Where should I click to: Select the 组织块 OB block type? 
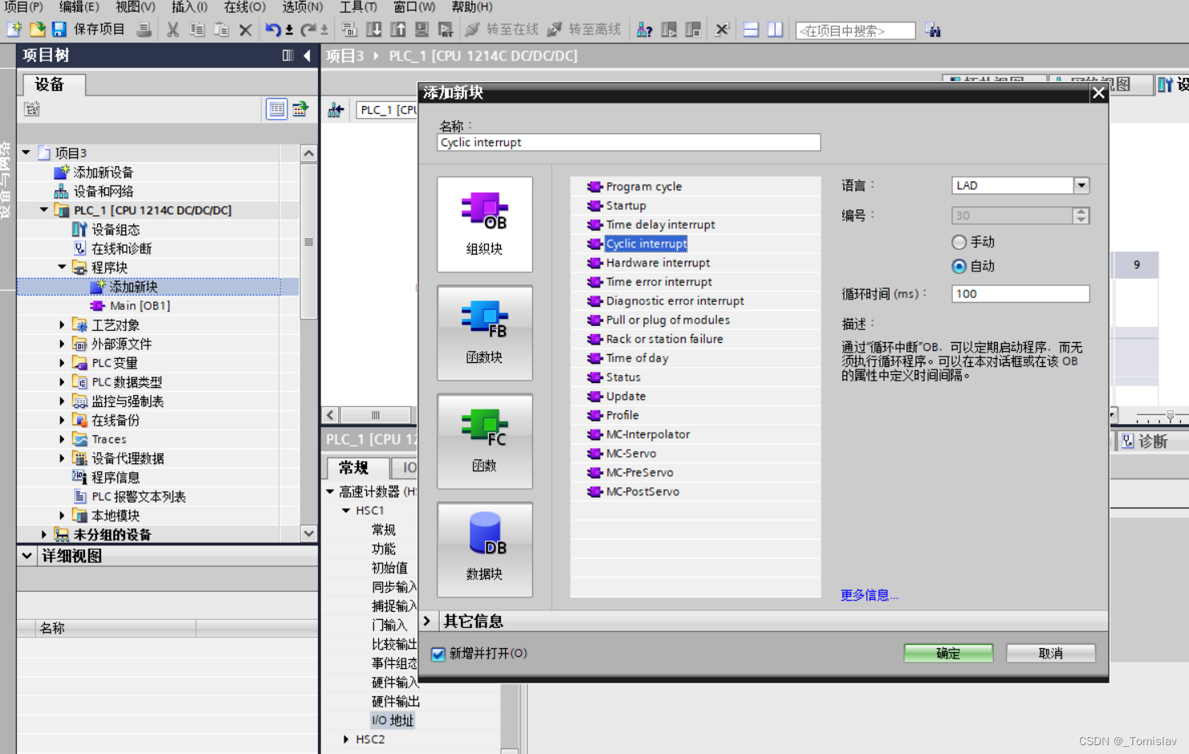click(485, 224)
